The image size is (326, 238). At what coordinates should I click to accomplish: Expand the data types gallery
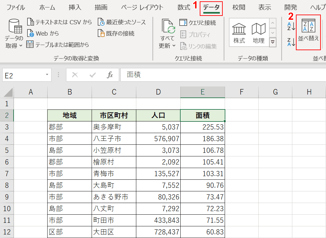click(273, 42)
